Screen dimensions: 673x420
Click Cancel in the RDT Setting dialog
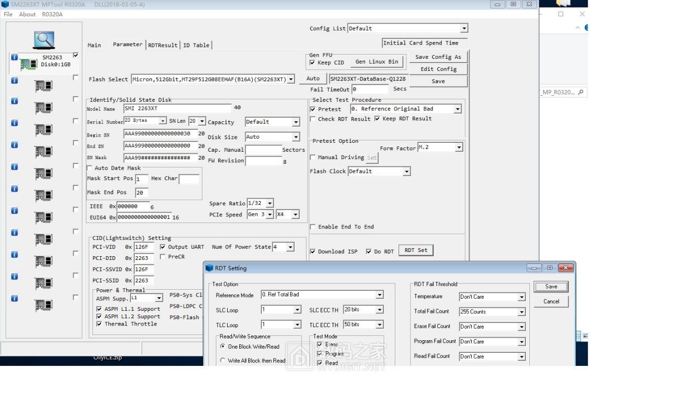pos(551,301)
